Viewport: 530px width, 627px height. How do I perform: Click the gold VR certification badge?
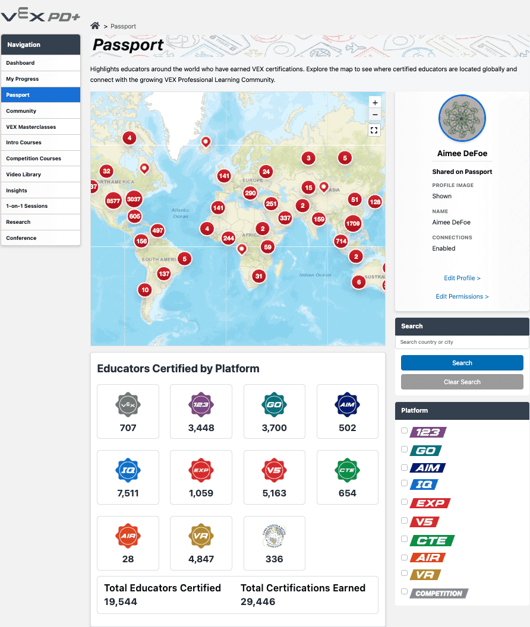click(x=201, y=536)
